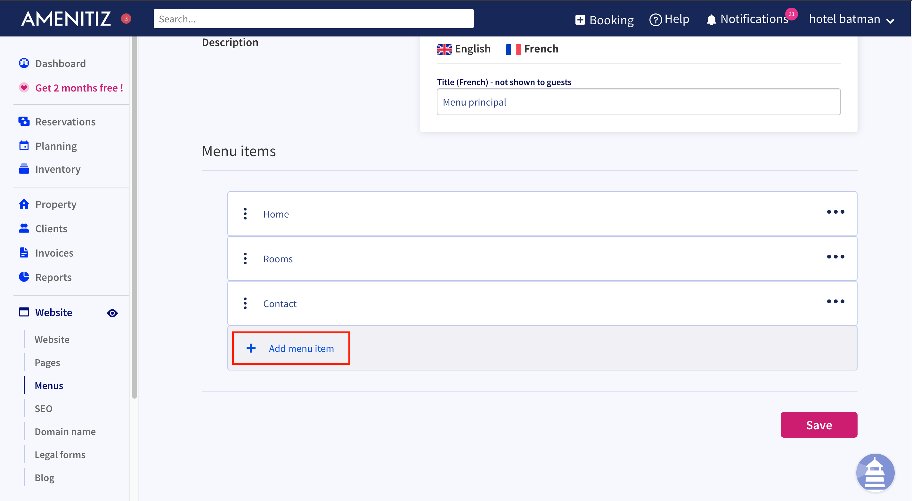The width and height of the screenshot is (912, 501).
Task: Open the SEO submenu item
Action: 44,408
